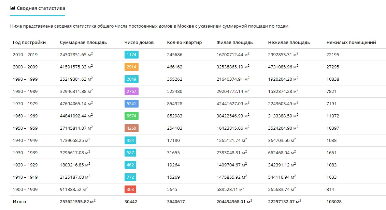Screen dimensions: 386x210
Task: Select the 334 badge for 1940 – 1949
Action: point(130,141)
